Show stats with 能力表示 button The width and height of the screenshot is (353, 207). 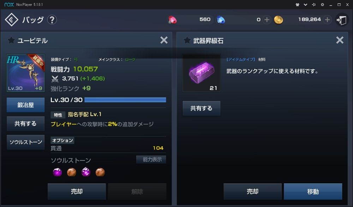[151, 159]
